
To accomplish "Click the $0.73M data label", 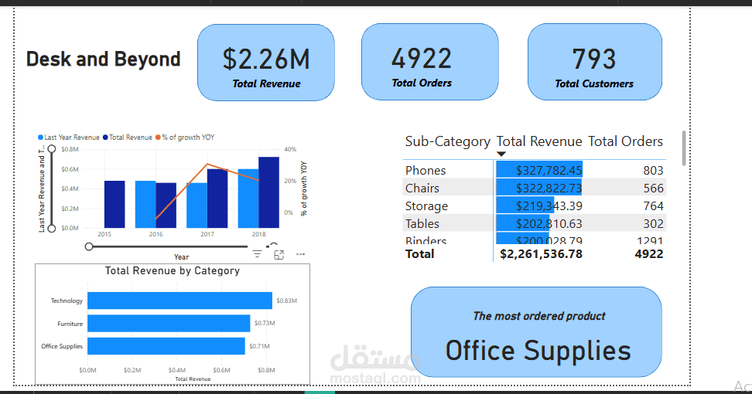I will [265, 323].
